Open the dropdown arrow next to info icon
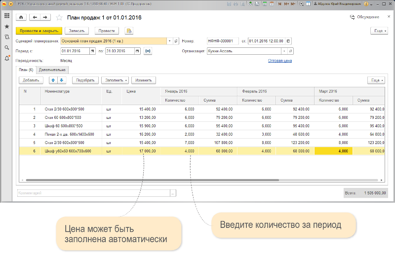Viewport: 395px width, 258px height. [371, 4]
